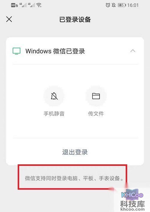Screen dimensions: 150x212
Task: Tap the 手机静音 label
Action: pyautogui.click(x=54, y=114)
